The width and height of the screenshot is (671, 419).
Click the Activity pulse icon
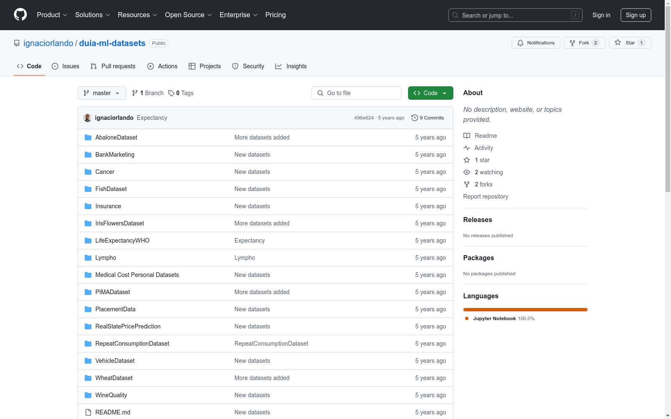[467, 148]
